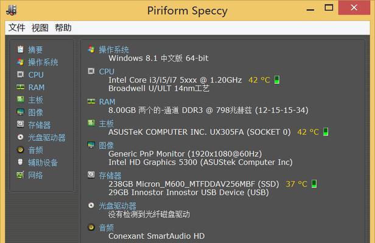Click the Windows flag icon beside summary 操作系统
375x243 pixels.
pyautogui.click(x=91, y=49)
